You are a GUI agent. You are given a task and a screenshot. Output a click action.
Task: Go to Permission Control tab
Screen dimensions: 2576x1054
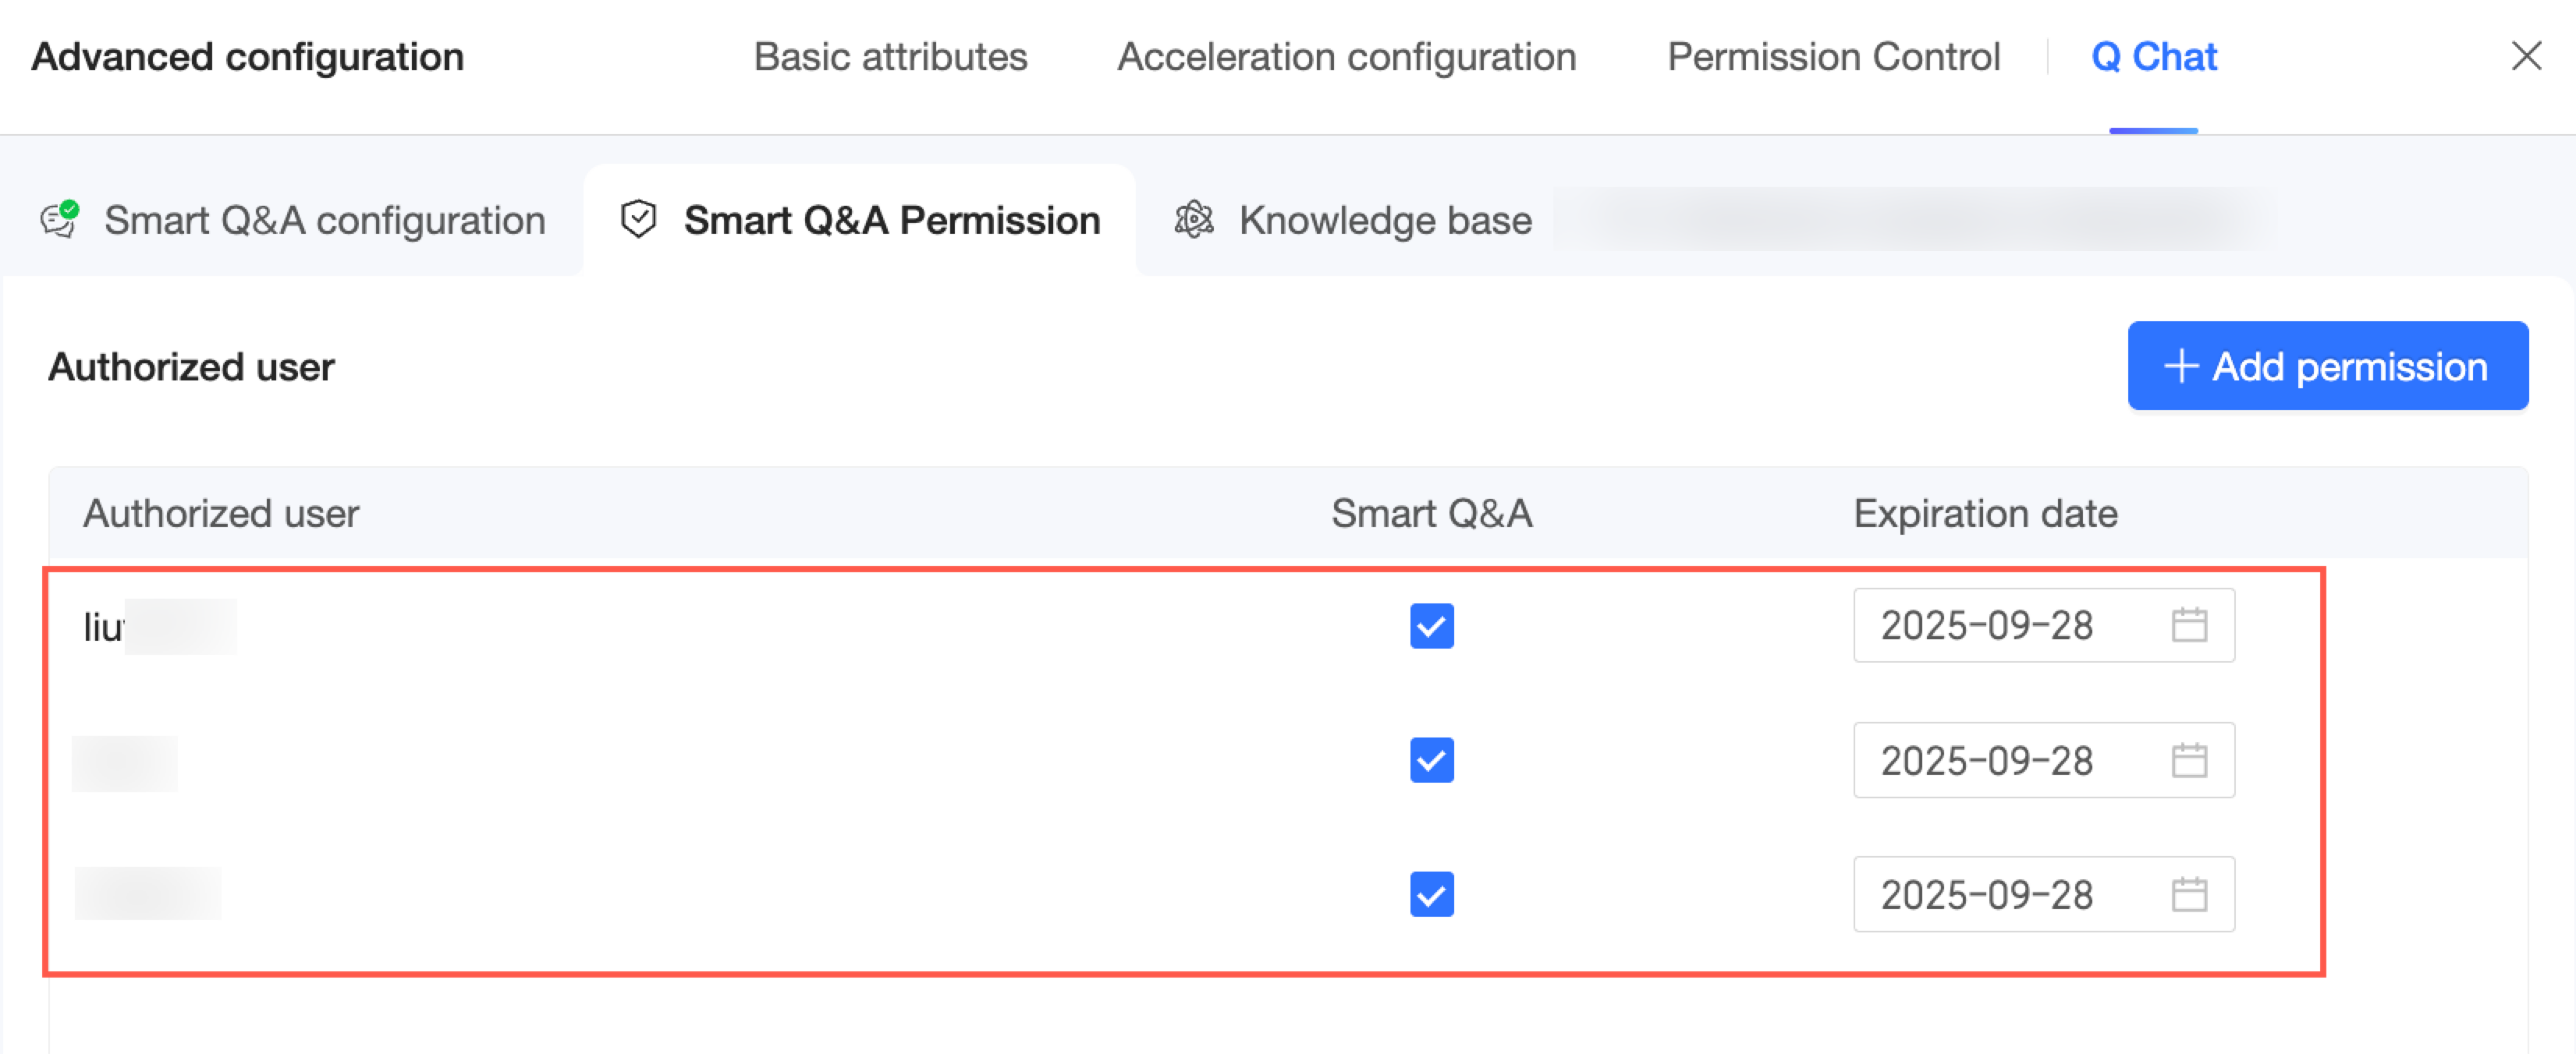click(x=1833, y=57)
